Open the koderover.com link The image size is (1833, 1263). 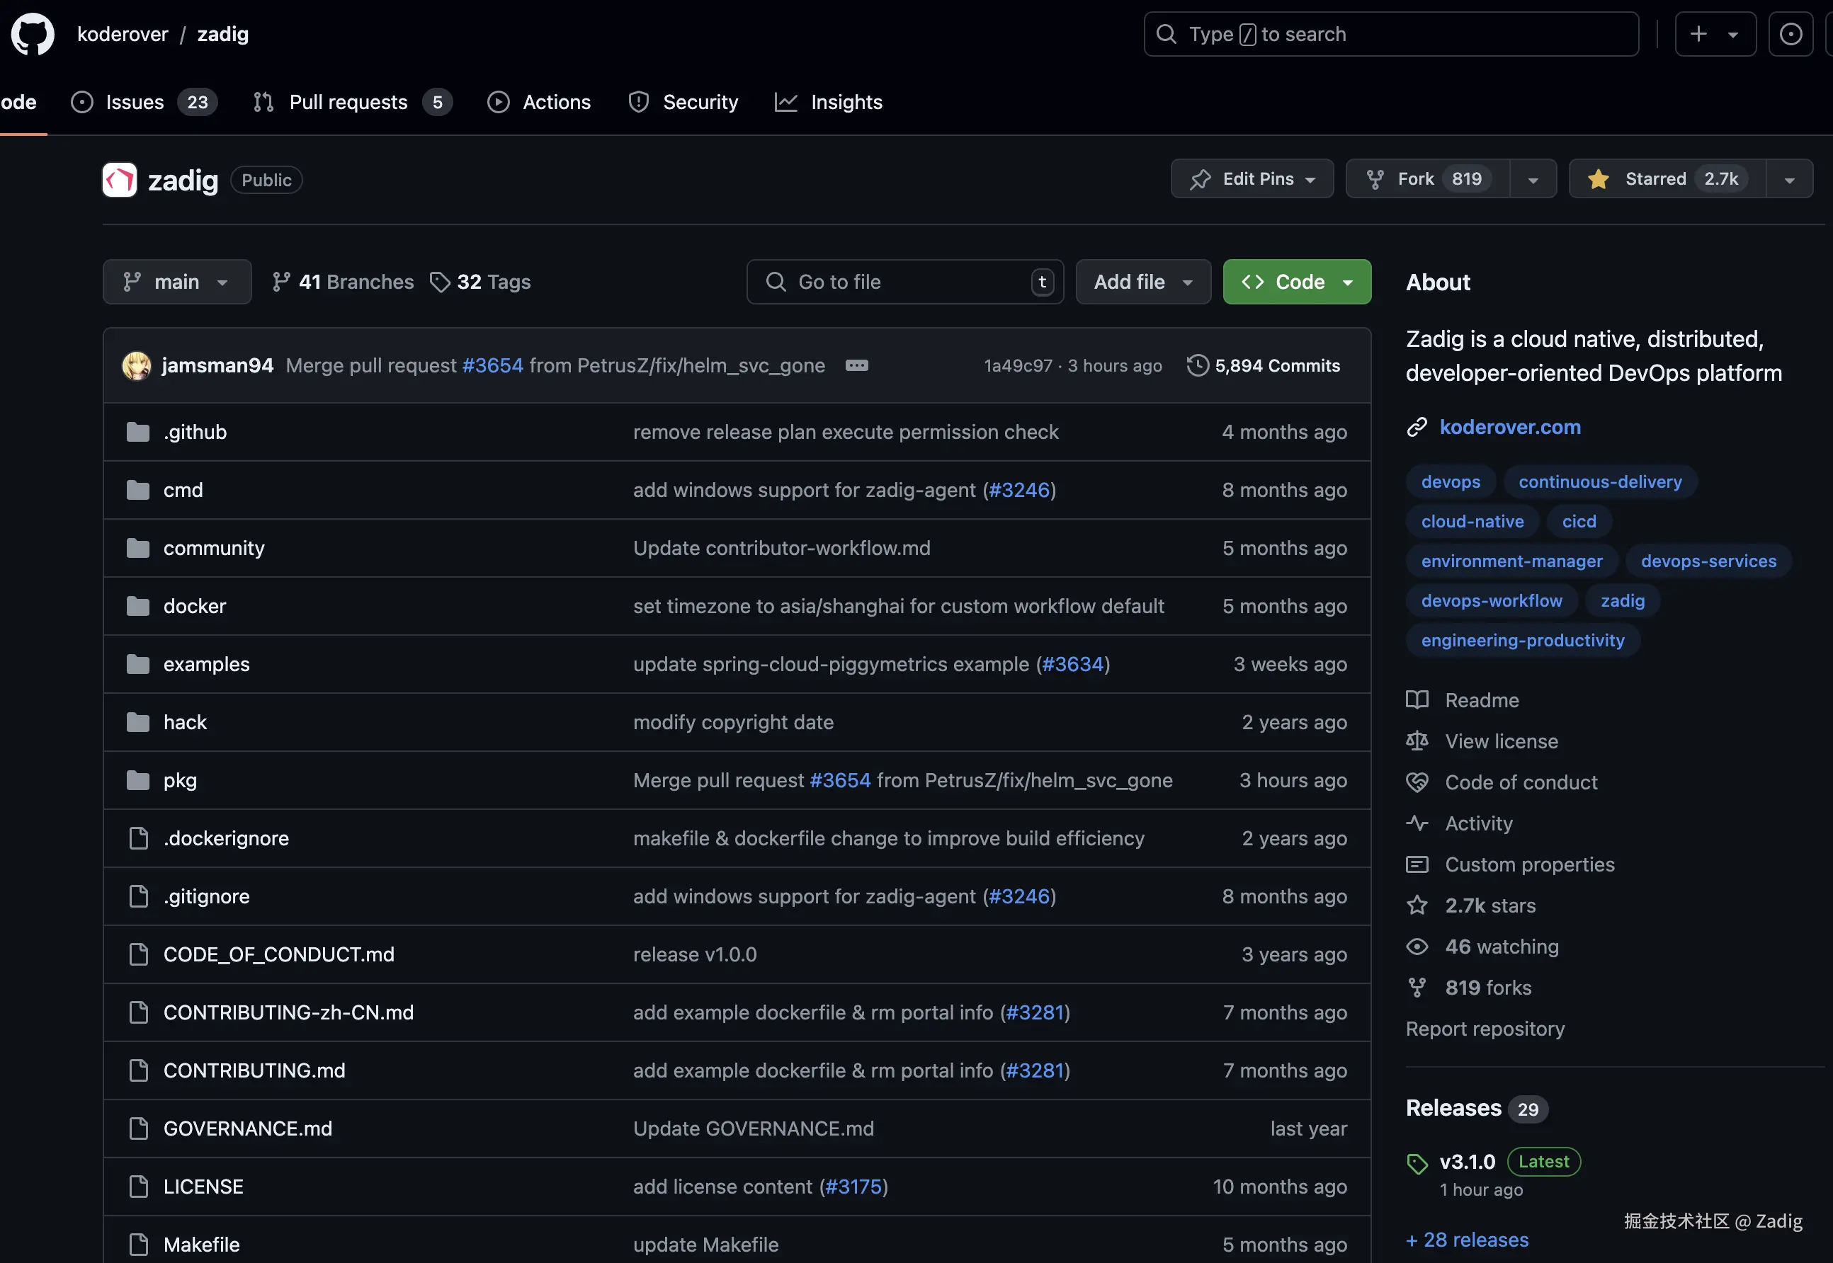coord(1509,428)
